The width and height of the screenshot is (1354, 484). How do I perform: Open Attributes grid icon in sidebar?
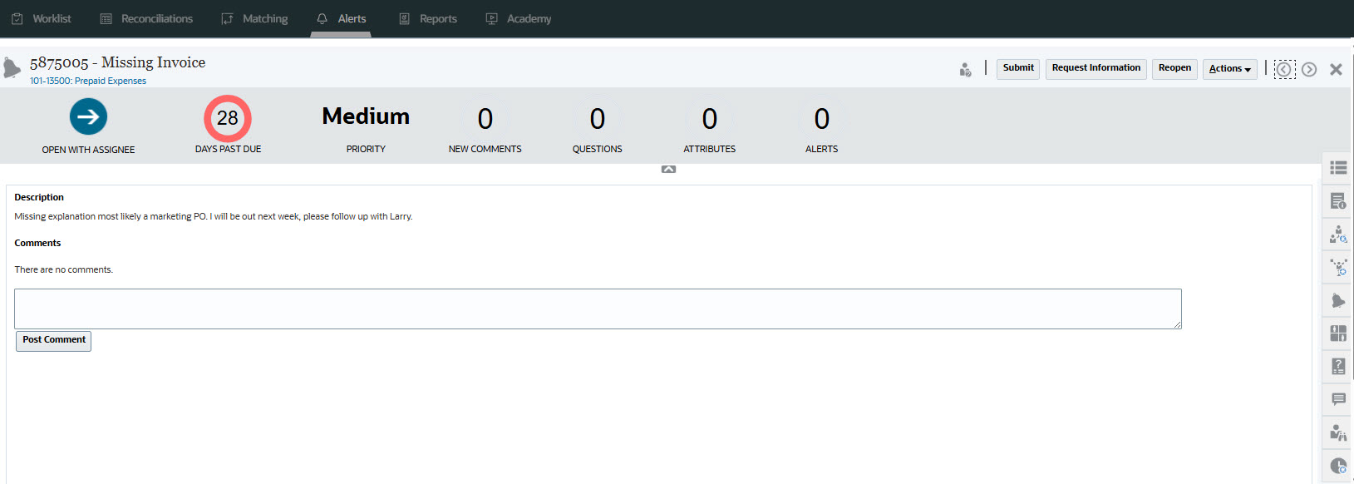coord(1338,333)
